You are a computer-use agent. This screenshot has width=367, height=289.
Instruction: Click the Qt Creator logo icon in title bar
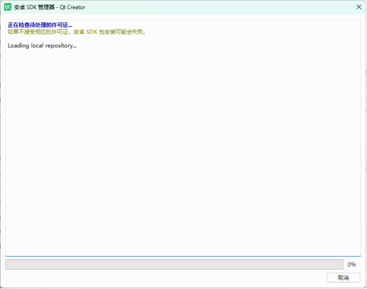(7, 7)
